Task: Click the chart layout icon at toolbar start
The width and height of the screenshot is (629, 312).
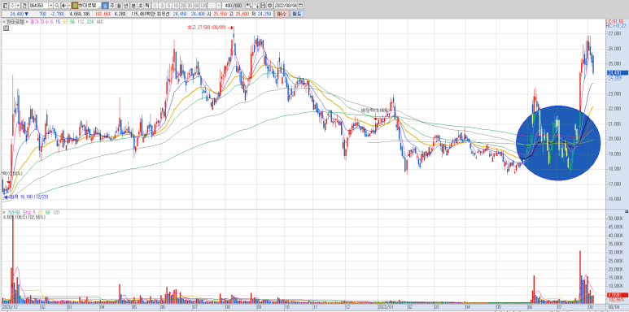Action: point(6,6)
